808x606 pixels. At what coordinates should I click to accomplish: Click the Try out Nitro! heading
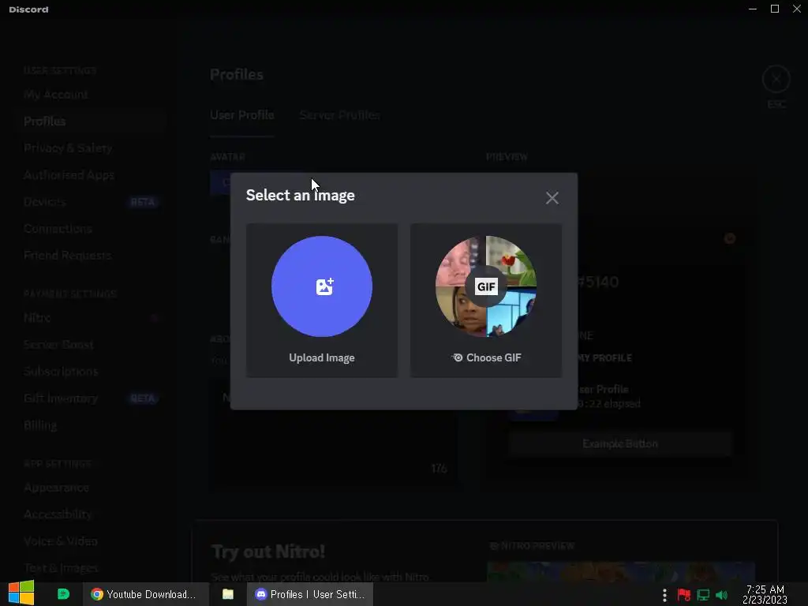[x=268, y=552]
